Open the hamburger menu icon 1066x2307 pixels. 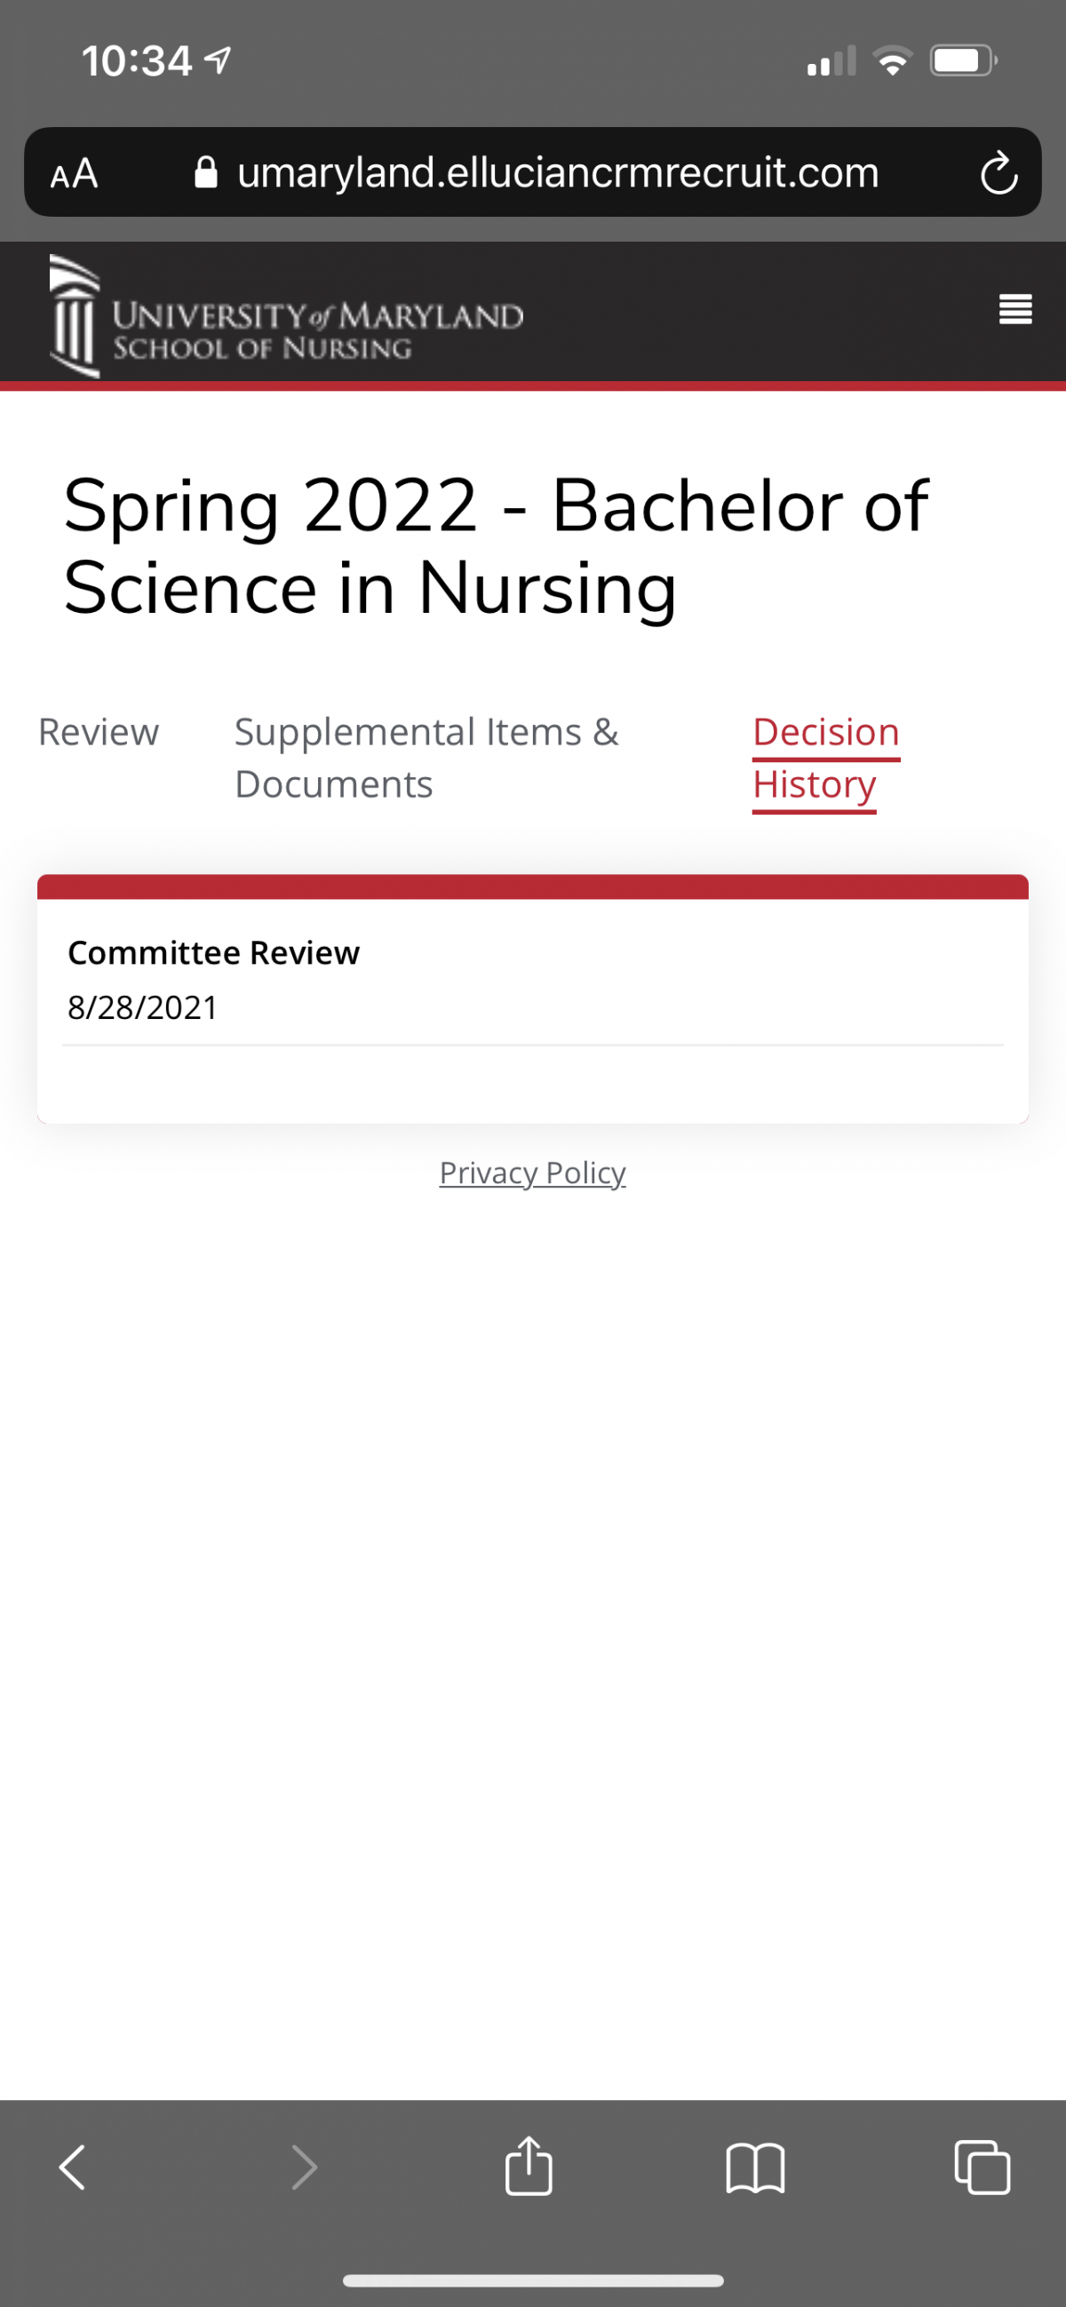(1015, 309)
